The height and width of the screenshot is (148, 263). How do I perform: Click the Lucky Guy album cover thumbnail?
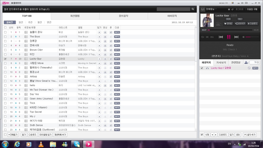[207, 20]
